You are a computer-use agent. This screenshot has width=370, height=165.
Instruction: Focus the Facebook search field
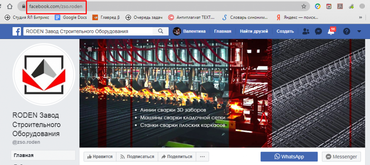[x=88, y=31]
